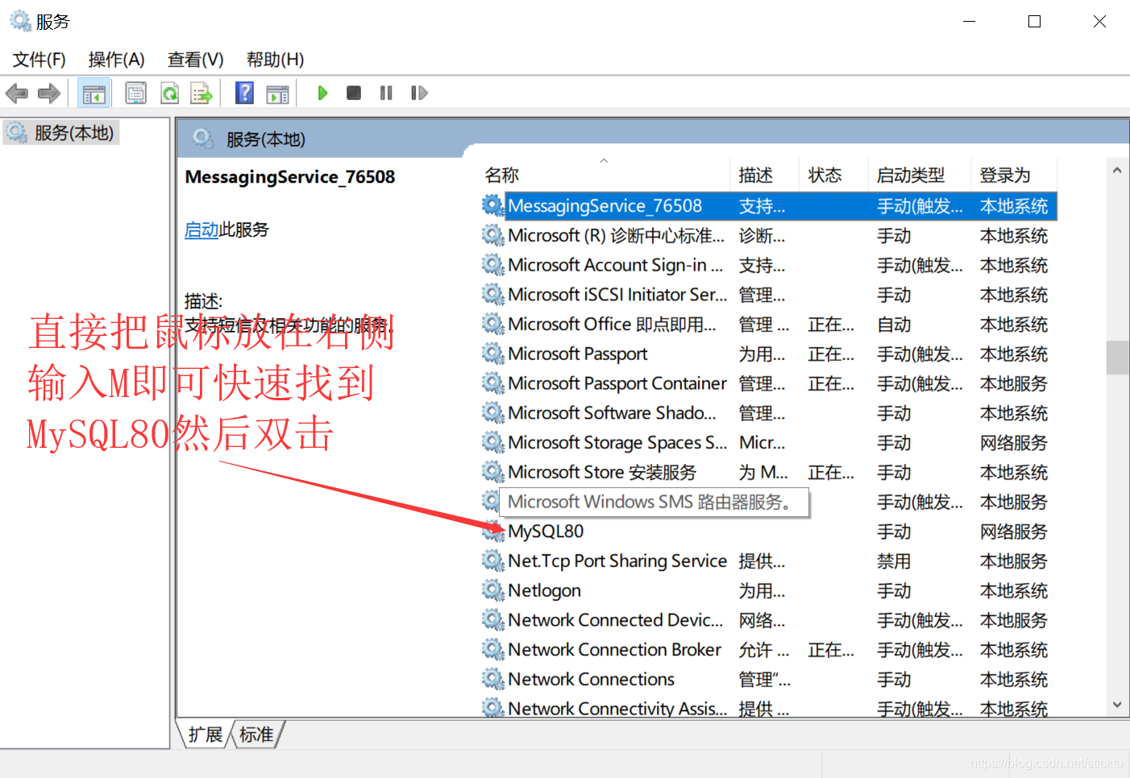Image resolution: width=1130 pixels, height=778 pixels.
Task: Open the 查看(V) menu
Action: click(195, 60)
